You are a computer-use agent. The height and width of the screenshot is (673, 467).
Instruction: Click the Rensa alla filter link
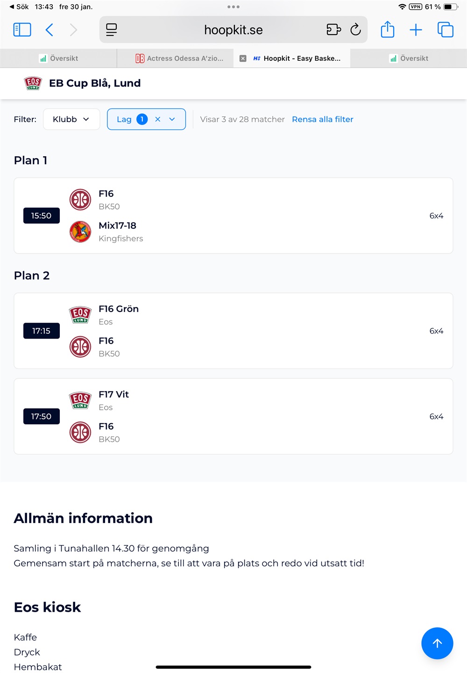tap(322, 119)
